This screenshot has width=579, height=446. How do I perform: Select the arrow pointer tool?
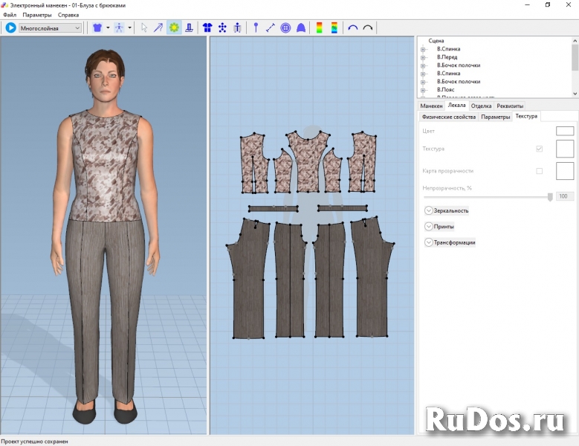[144, 28]
